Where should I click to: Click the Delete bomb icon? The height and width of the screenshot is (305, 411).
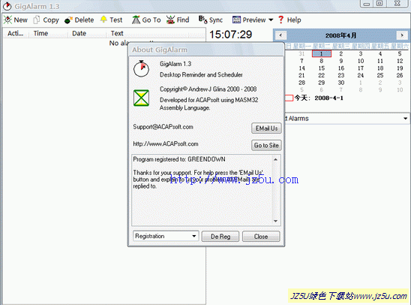click(68, 20)
